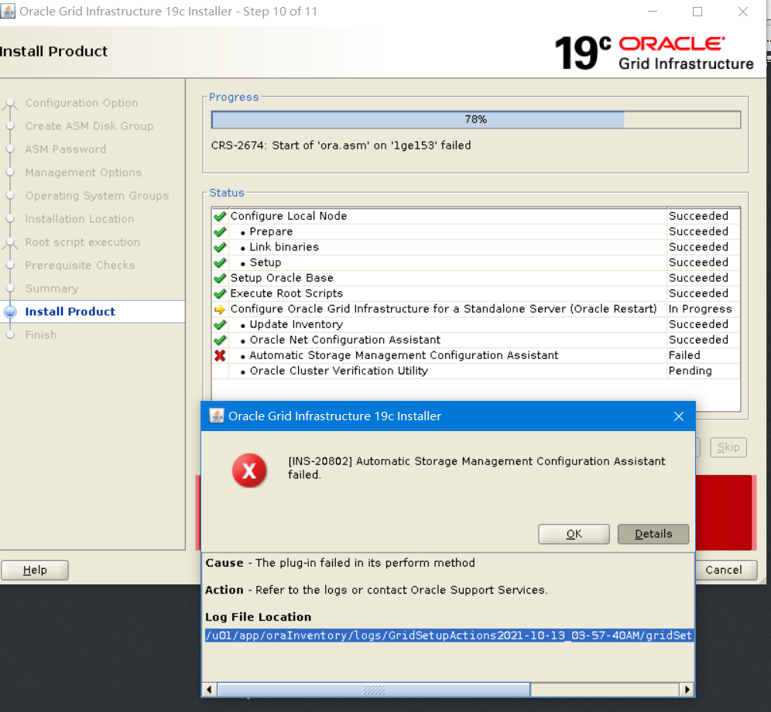771x712 pixels.
Task: Click green checkmark beside Configure Local Node
Action: pyautogui.click(x=220, y=216)
